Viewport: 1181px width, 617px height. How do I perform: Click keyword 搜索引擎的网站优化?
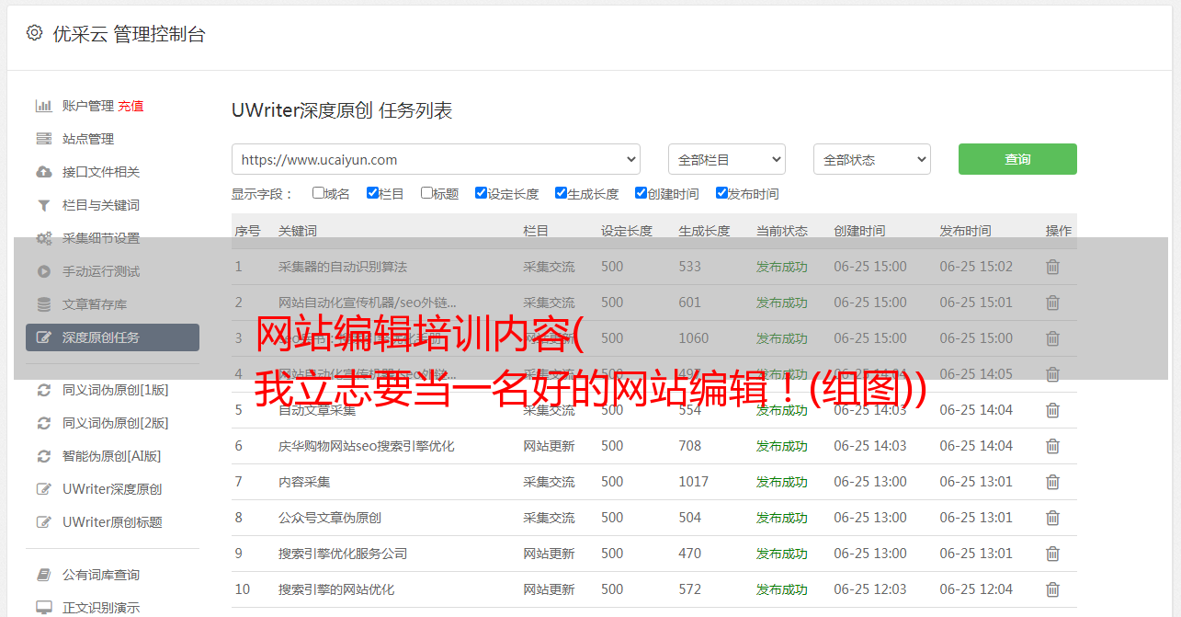(x=336, y=589)
